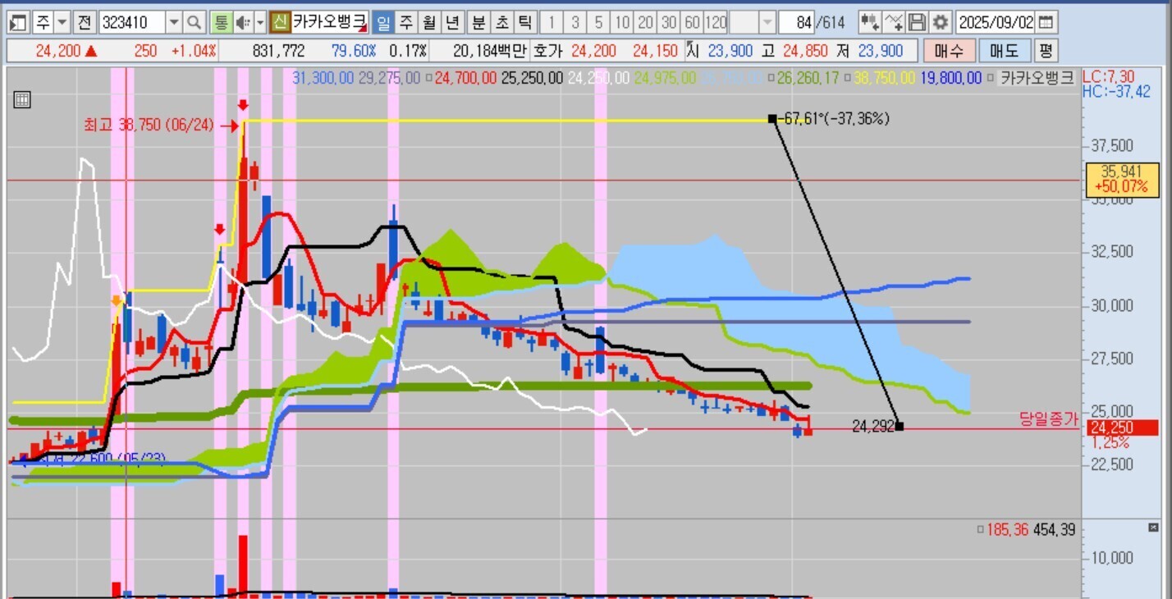Image resolution: width=1172 pixels, height=599 pixels.
Task: Click the stock search magnifier icon
Action: (194, 22)
